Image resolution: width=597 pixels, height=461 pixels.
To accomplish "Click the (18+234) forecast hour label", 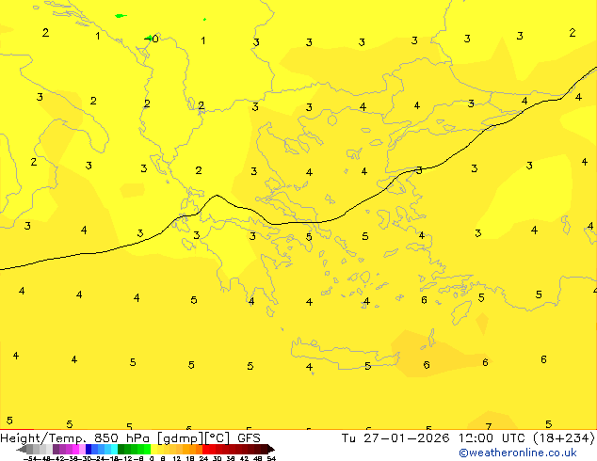I will [x=565, y=437].
